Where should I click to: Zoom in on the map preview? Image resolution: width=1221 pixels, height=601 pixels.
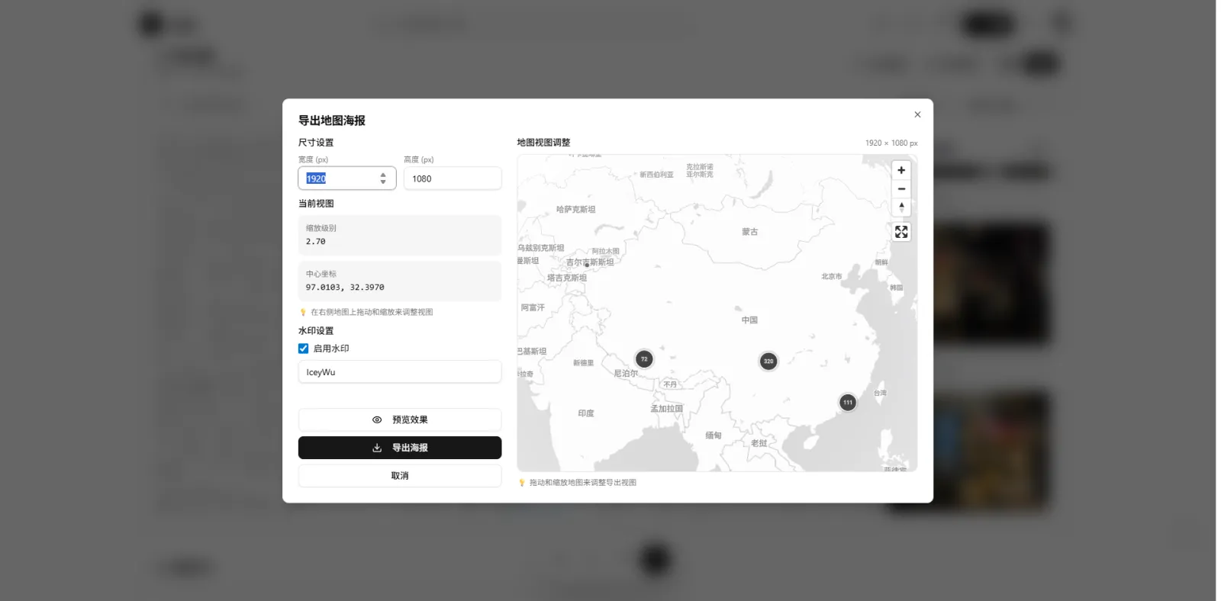point(901,170)
